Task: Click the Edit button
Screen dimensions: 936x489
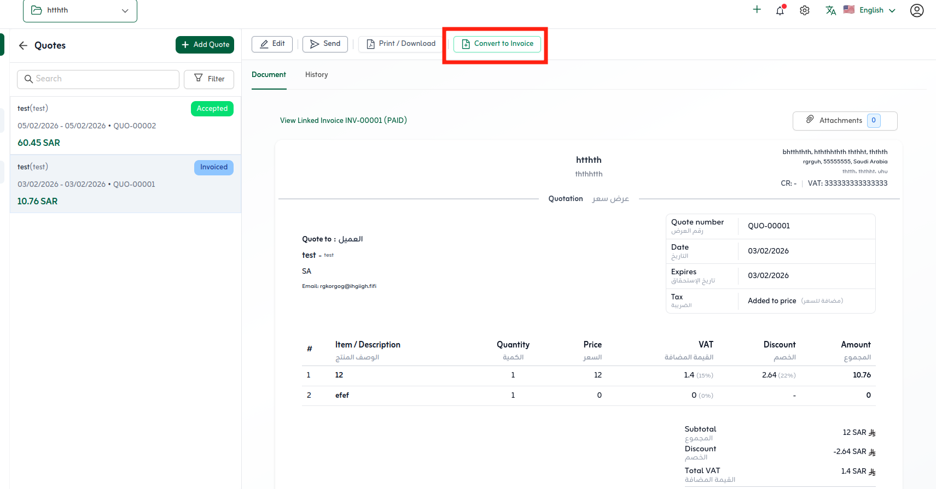Action: point(272,44)
